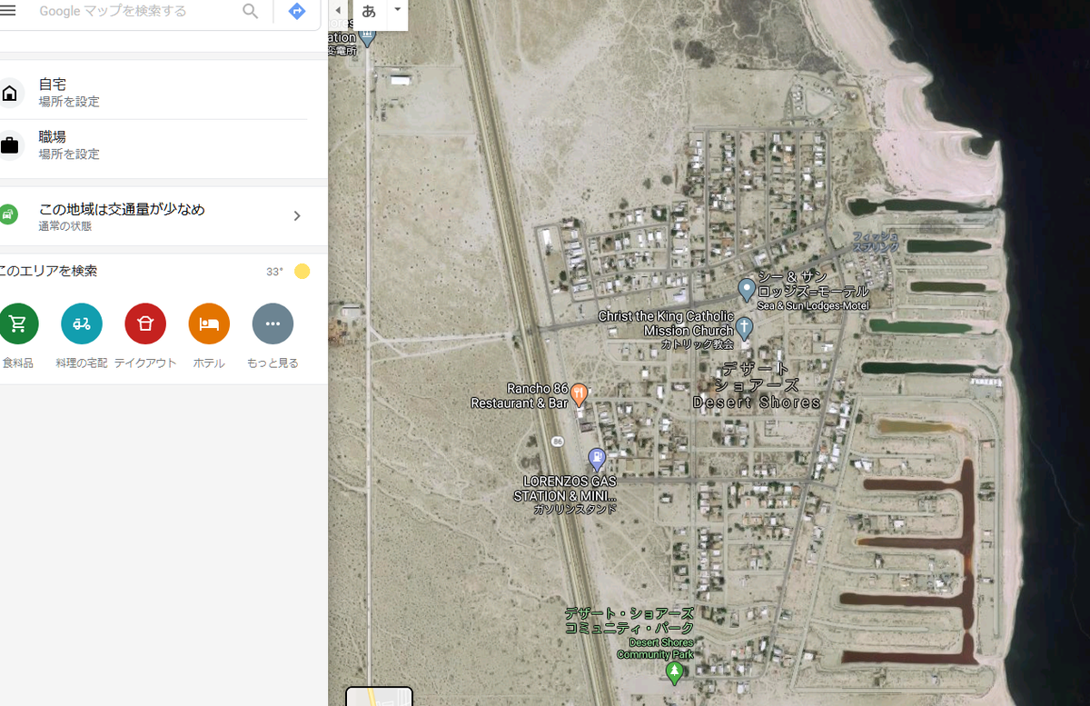Click the Google Maps search field
This screenshot has height=706, width=1090.
[136, 11]
